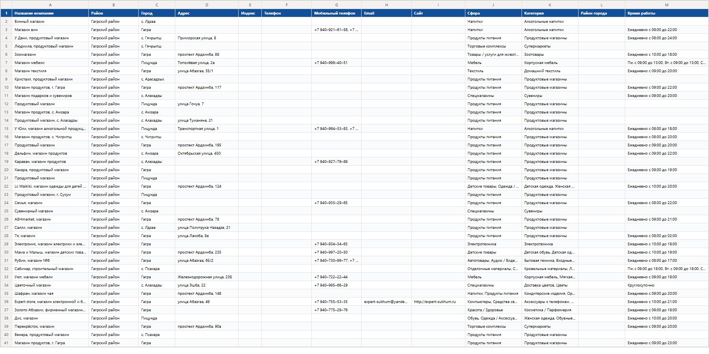Click the 'Название компании' header cell
709x354 pixels.
(x=50, y=13)
